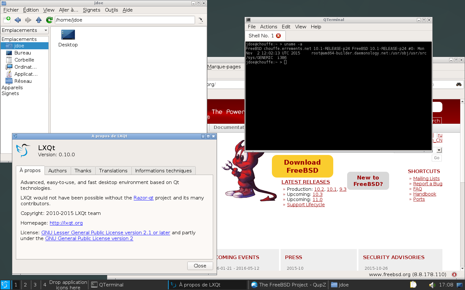Reload the folder with the green refresh icon

coord(49,20)
